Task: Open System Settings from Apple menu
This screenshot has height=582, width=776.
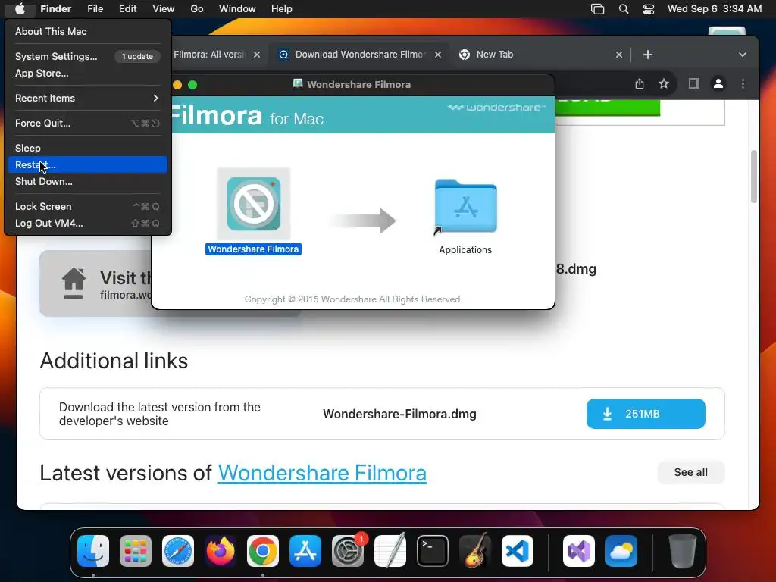Action: coord(88,56)
